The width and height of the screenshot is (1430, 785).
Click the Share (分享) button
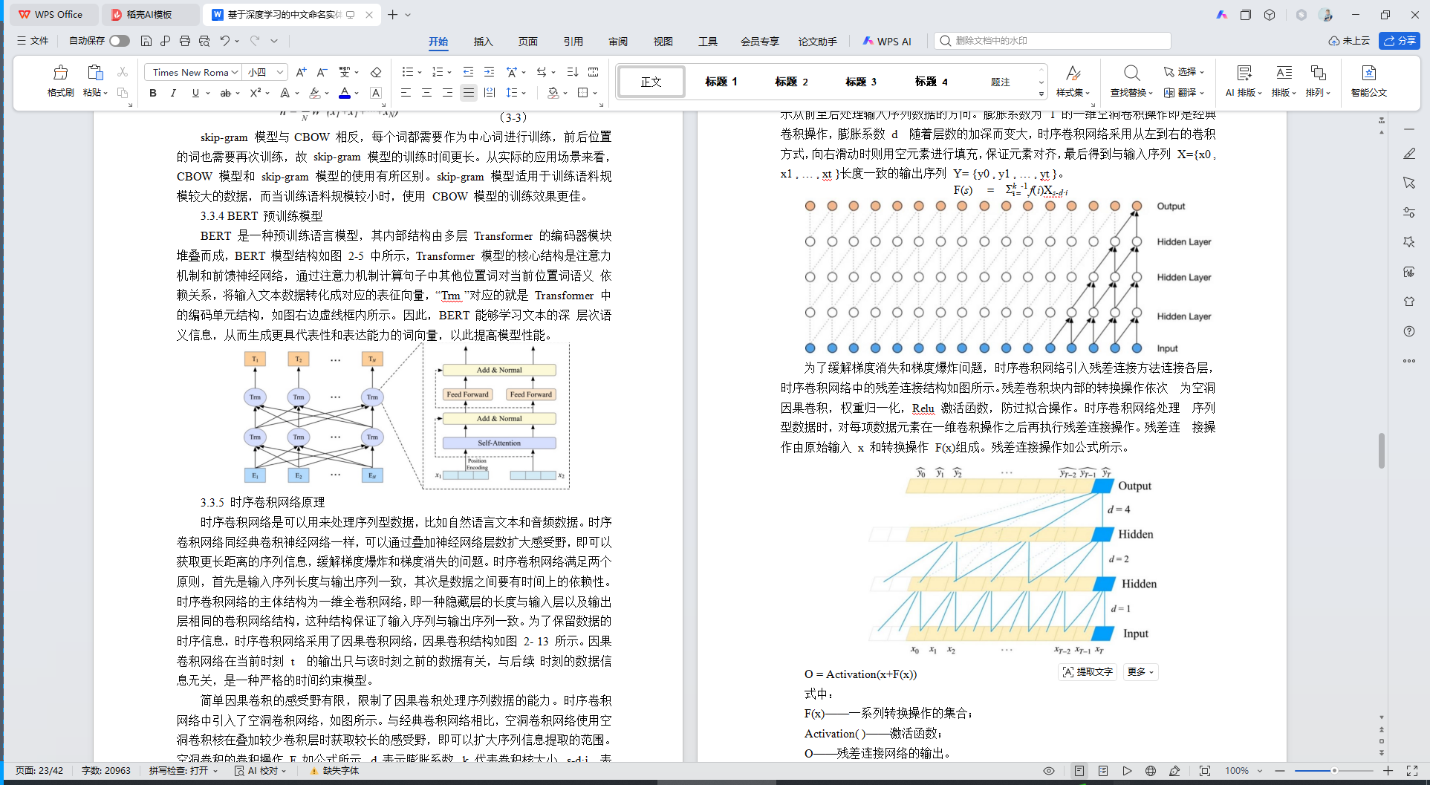pos(1400,41)
